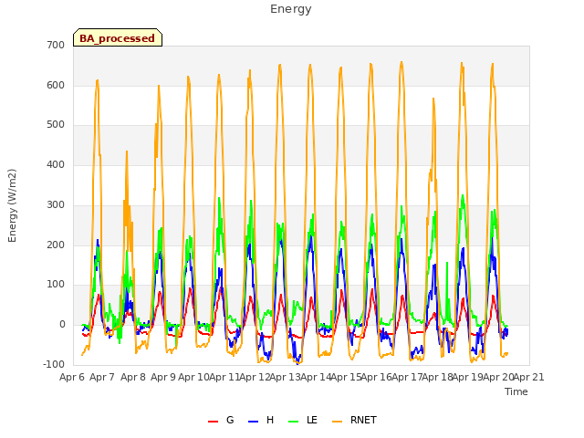Click the Energy chart title
This screenshot has width=584, height=438.
click(290, 9)
